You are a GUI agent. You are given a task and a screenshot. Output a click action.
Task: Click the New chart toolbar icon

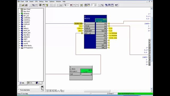[20, 5]
